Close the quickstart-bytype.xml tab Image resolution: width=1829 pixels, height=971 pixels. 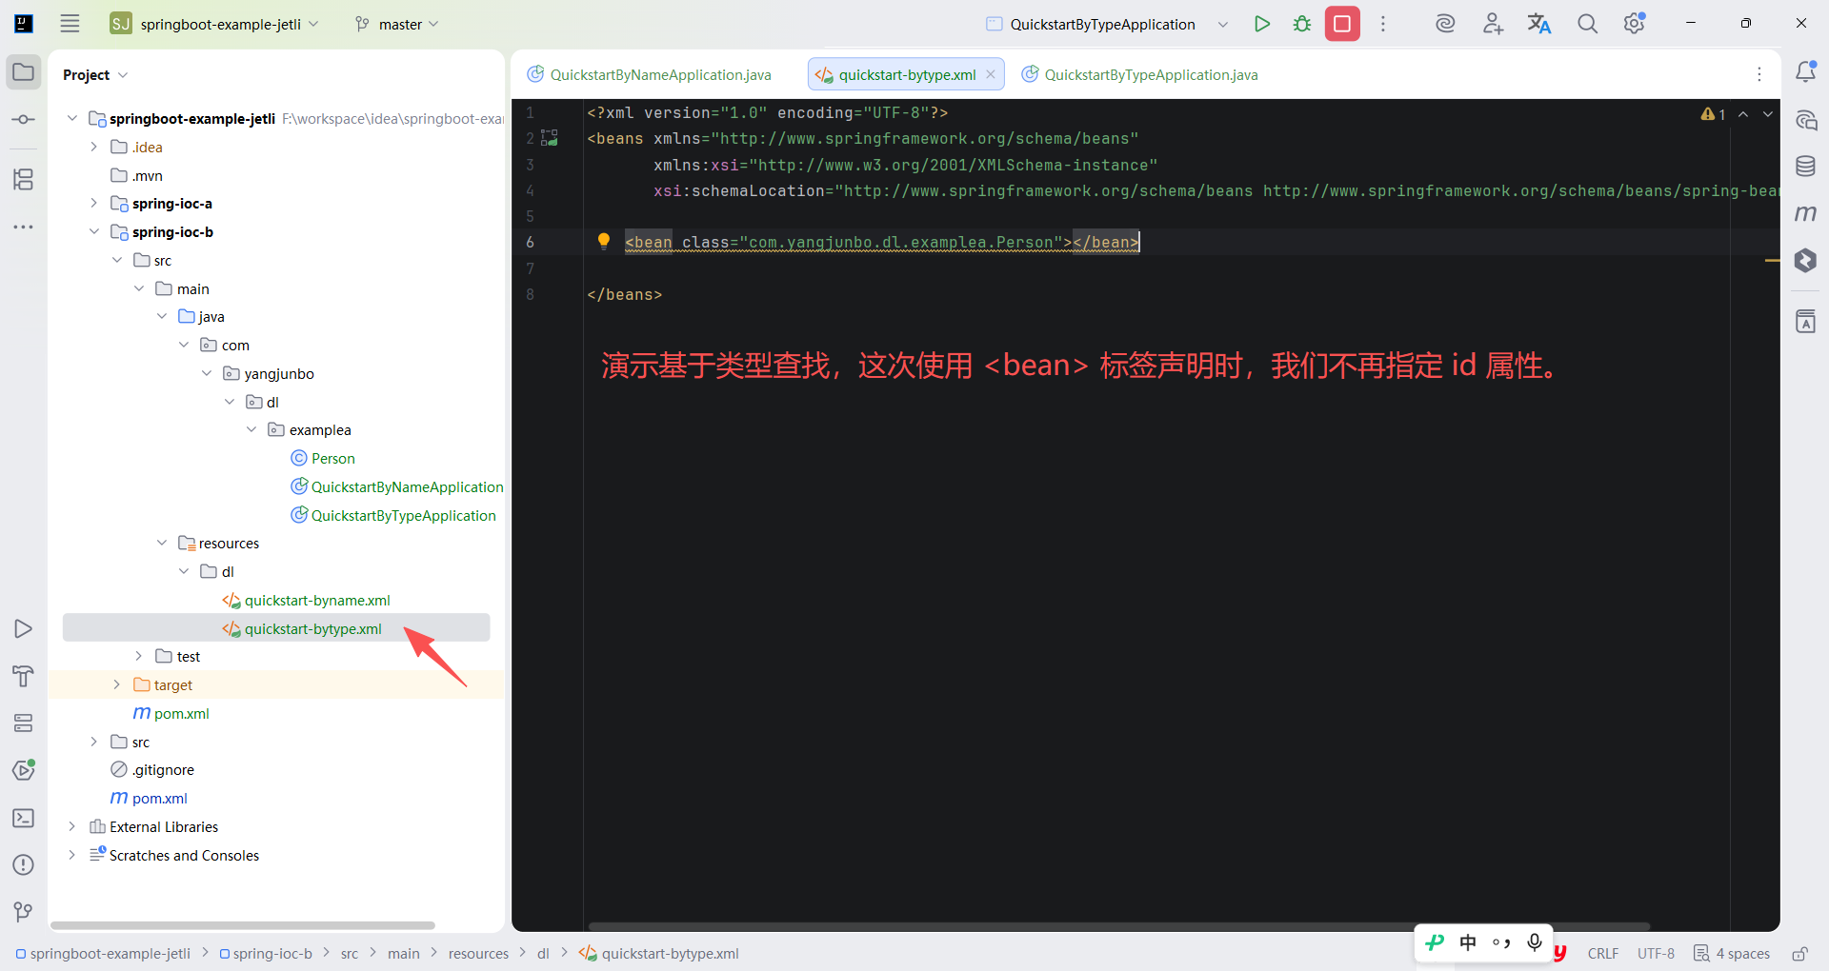coord(991,74)
